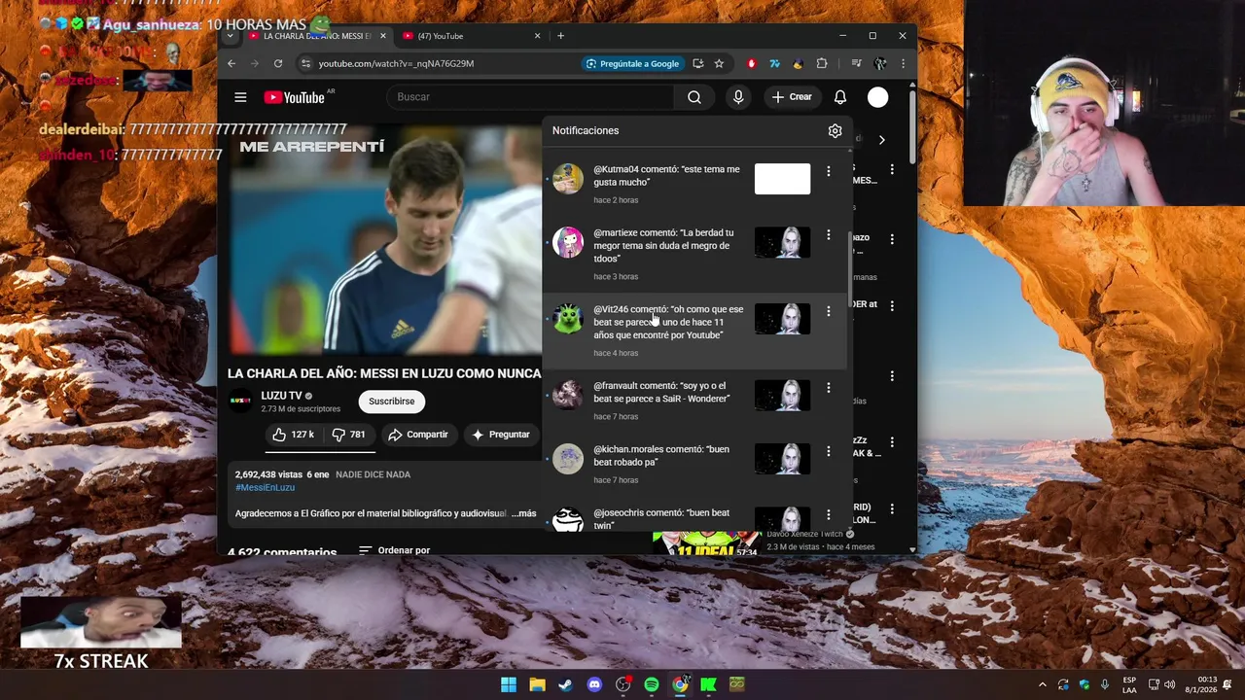Open Discord from the taskbar
1245x700 pixels.
click(594, 684)
